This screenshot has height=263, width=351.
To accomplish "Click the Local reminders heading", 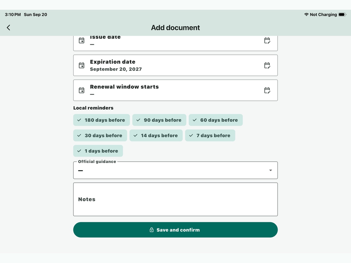I will [x=93, y=108].
